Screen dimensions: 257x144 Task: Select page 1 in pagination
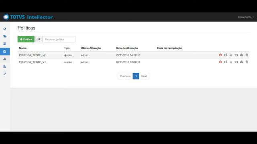pyautogui.click(x=136, y=76)
